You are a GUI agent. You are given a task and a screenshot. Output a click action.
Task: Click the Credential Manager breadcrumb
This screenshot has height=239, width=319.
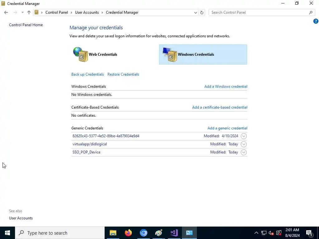(122, 12)
